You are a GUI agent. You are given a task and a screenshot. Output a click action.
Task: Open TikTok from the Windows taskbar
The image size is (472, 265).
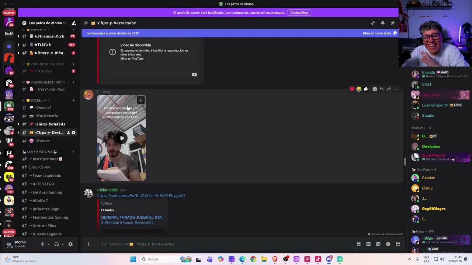tap(318, 259)
